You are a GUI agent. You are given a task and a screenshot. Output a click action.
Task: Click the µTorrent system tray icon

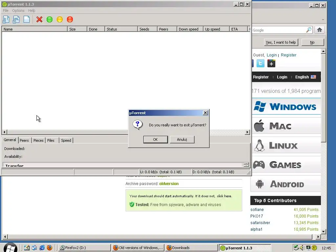point(314,248)
